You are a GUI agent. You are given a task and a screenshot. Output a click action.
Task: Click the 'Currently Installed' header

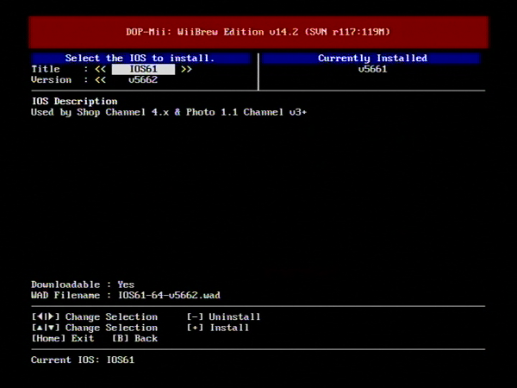tap(372, 59)
